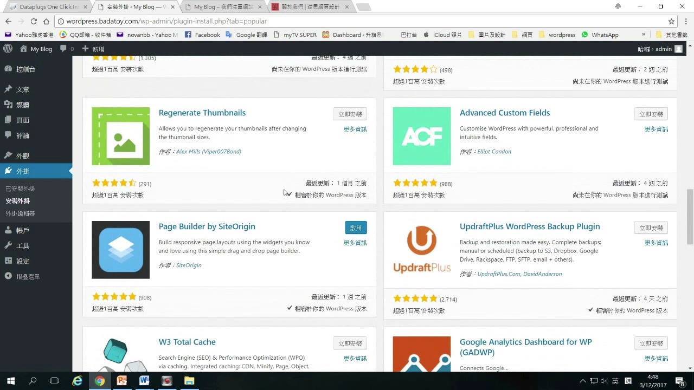
Task: Open Word from the taskbar
Action: coord(144,381)
